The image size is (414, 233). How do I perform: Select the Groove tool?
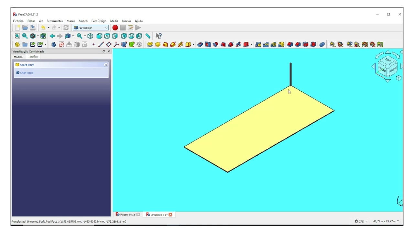point(215,45)
